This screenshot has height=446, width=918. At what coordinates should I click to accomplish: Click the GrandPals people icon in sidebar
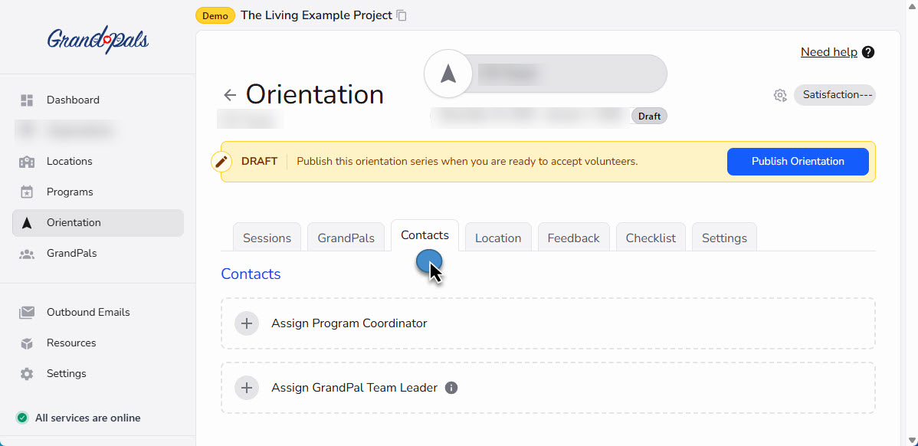(27, 254)
